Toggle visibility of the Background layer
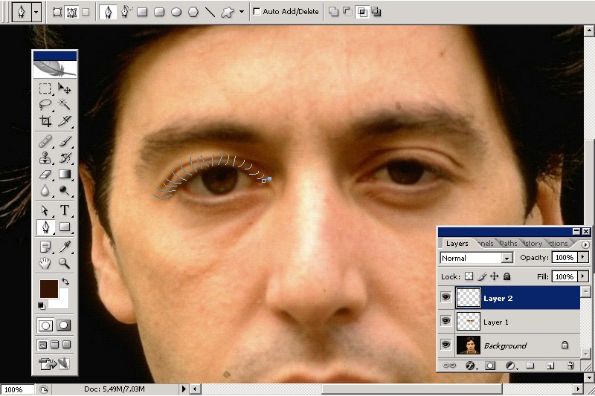The image size is (595, 396). [x=446, y=345]
